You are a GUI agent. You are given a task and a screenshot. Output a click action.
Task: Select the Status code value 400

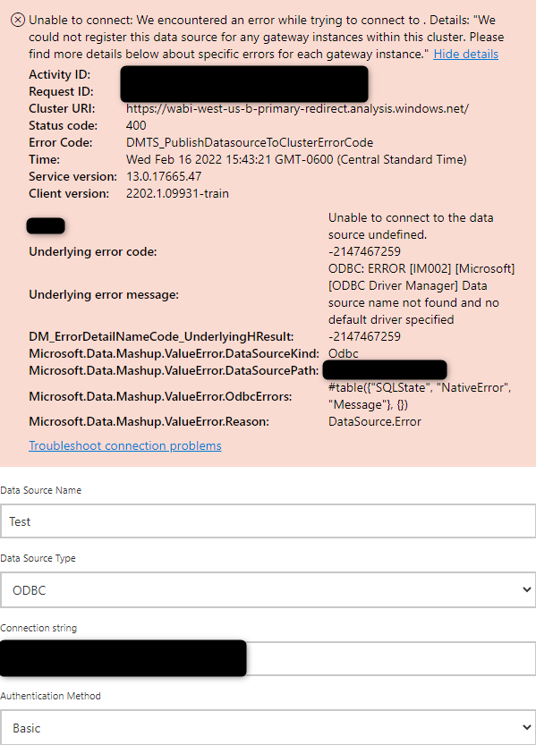coord(136,125)
